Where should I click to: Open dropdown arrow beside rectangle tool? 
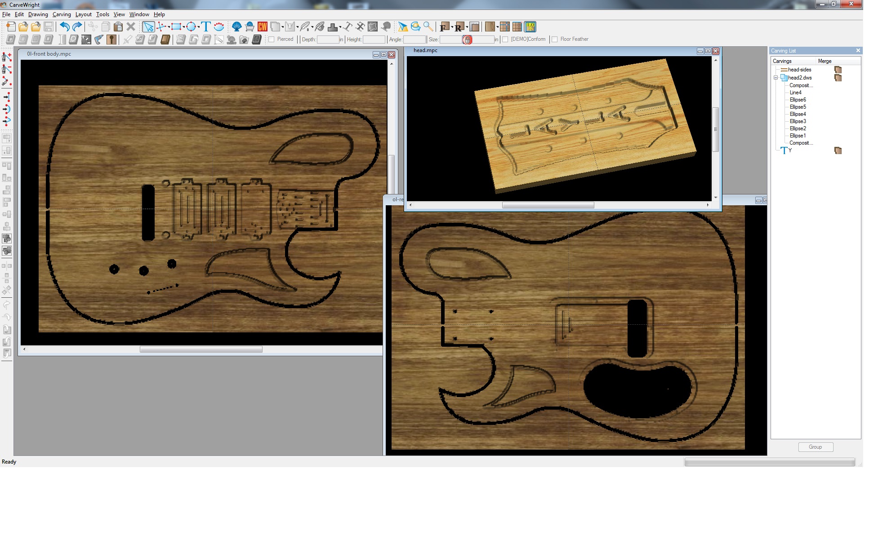(x=184, y=27)
